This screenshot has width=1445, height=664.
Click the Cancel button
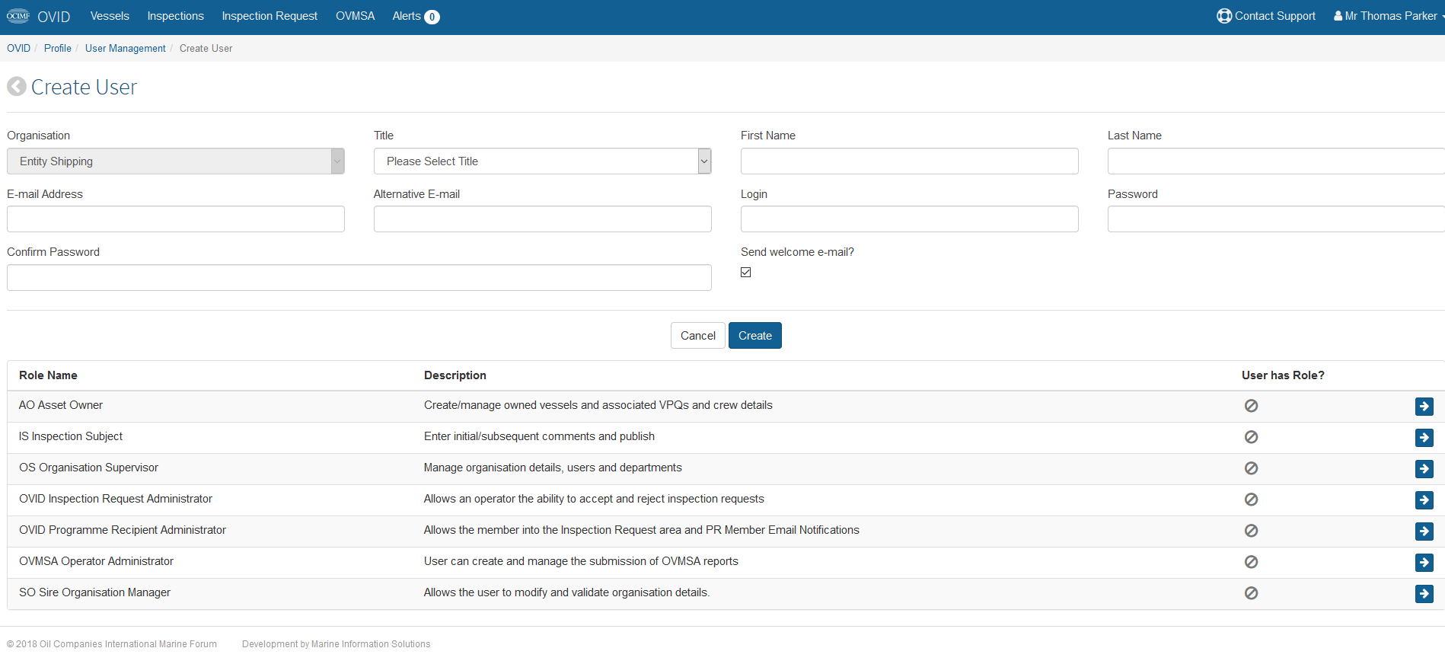[698, 336]
